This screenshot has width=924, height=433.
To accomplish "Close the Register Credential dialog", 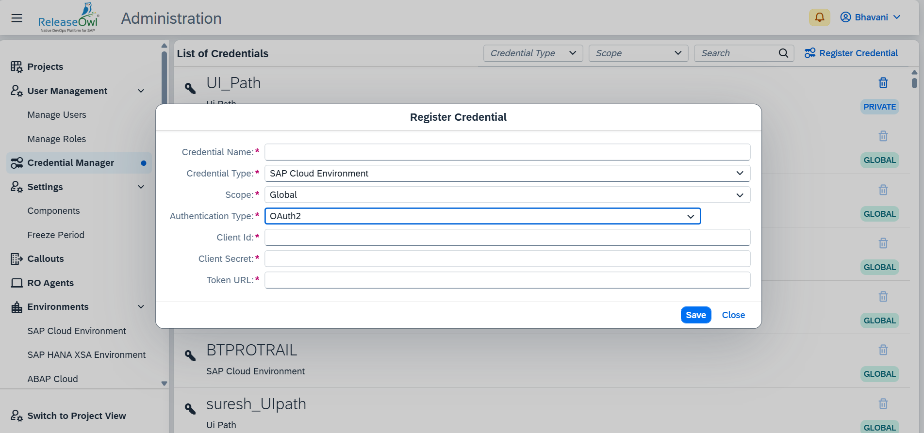I will (733, 315).
